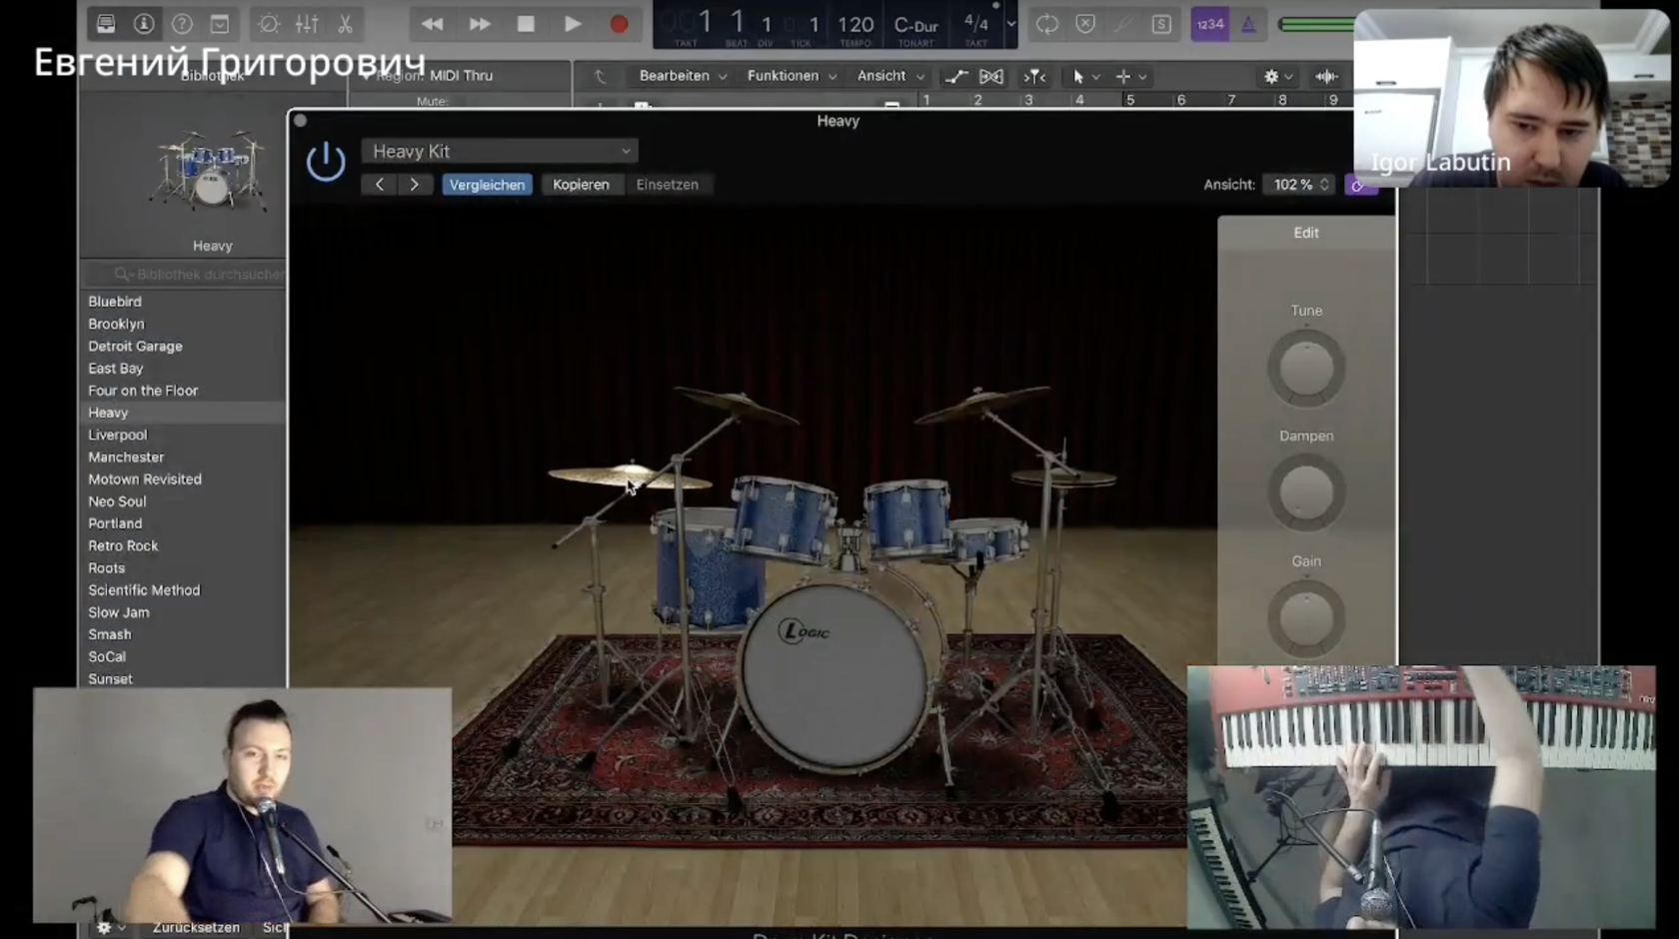Open the tracks gear settings dropdown

click(x=1278, y=76)
